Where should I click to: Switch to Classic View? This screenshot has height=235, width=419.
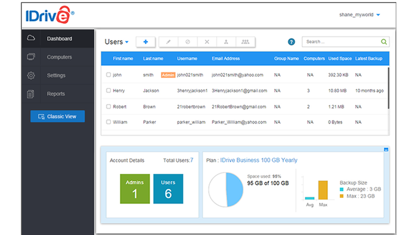(58, 116)
